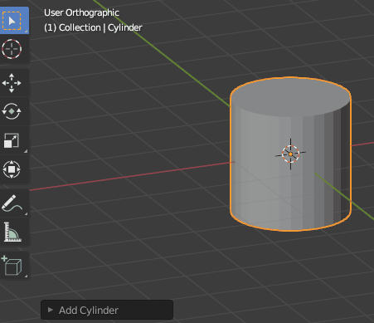Choose the Annotate pencil tool
374x323 pixels.
coord(12,203)
